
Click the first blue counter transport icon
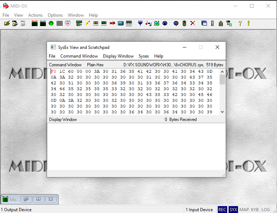click(x=96, y=23)
